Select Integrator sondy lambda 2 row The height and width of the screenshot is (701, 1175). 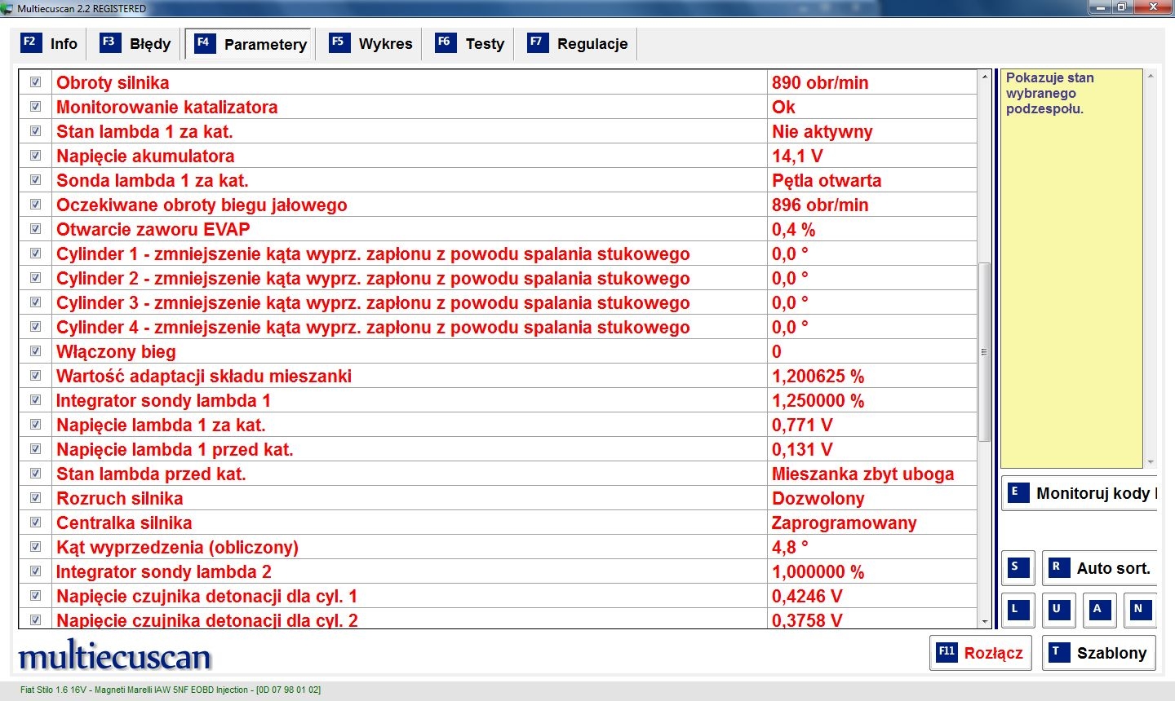498,571
